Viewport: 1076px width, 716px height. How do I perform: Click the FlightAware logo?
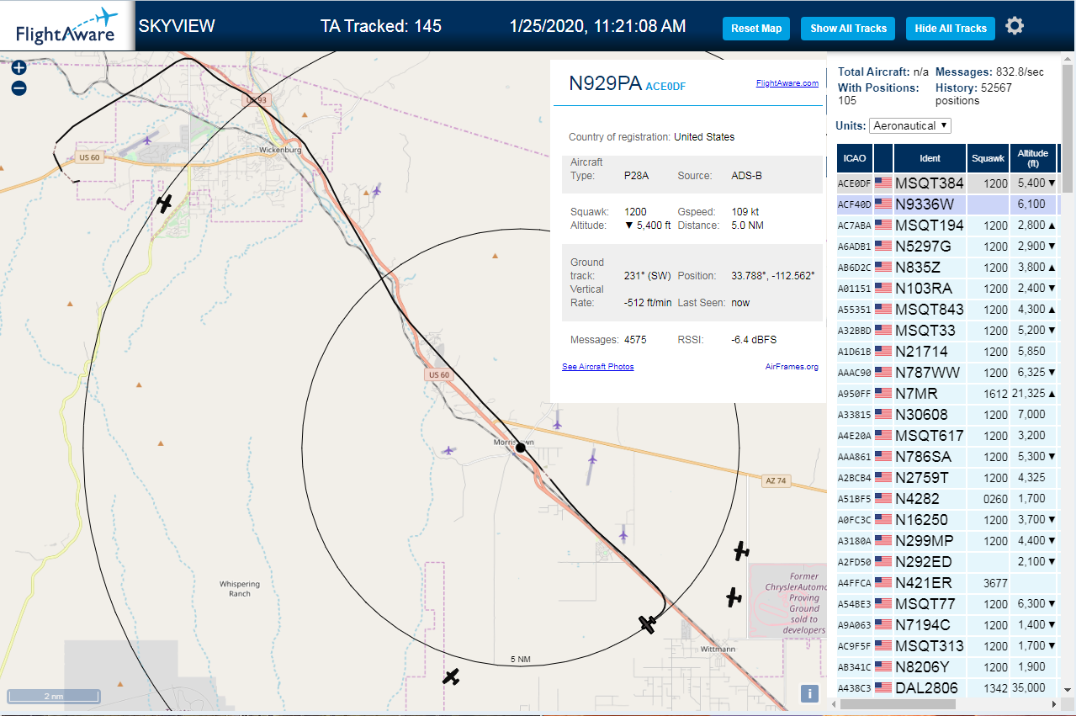tap(66, 26)
